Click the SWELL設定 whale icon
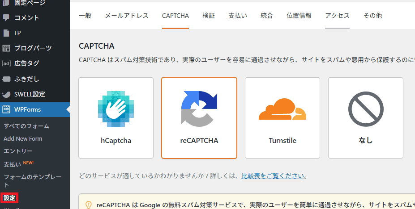Screen dimensions: 415x209 click(6, 94)
